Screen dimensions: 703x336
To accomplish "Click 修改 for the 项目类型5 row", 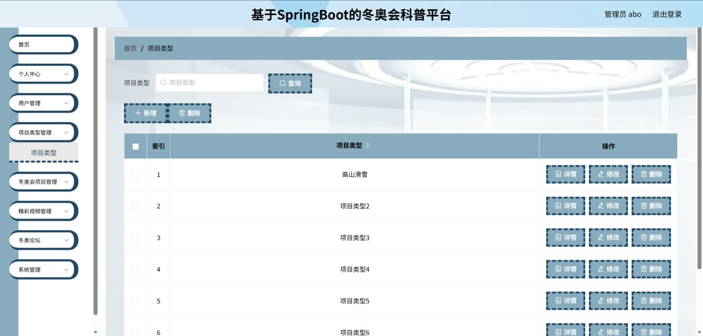I will (608, 301).
